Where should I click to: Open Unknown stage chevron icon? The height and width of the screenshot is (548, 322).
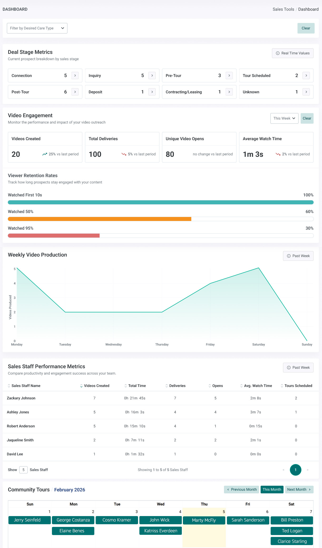pos(306,92)
